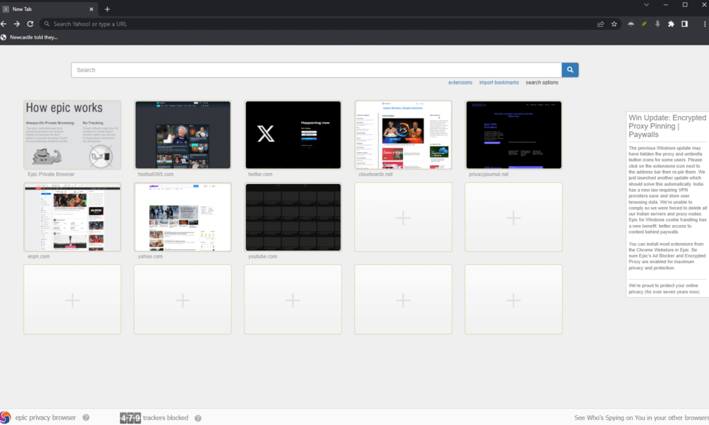Click the 'epic privacy browser' footer text
The image size is (709, 425).
[x=46, y=418]
